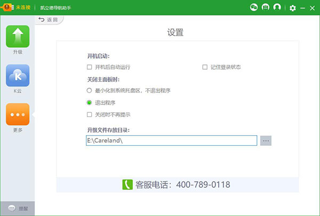Click the 设置 page heading
The height and width of the screenshot is (216, 320).
click(x=175, y=32)
